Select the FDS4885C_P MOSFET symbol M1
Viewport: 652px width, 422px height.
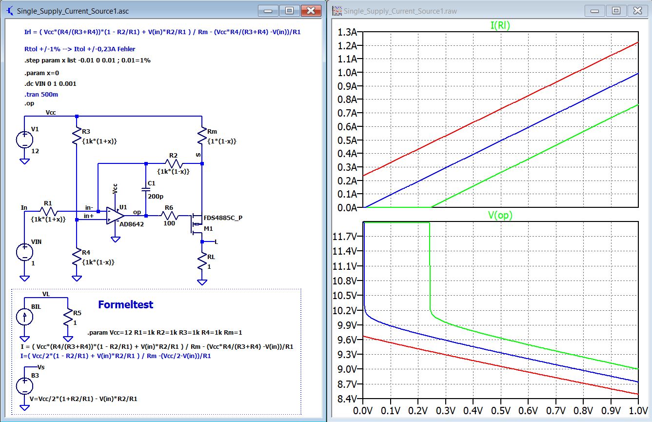click(197, 224)
